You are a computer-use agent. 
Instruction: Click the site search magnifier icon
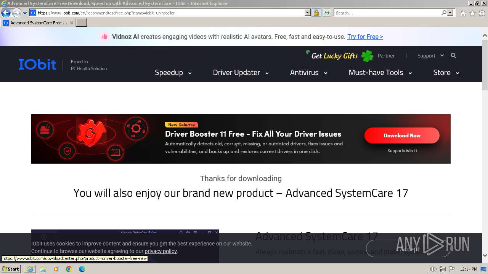(453, 56)
